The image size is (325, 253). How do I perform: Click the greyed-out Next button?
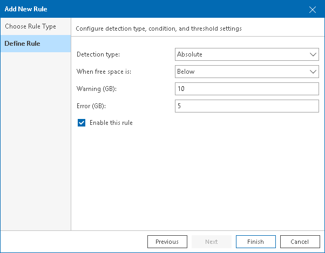(x=211, y=242)
